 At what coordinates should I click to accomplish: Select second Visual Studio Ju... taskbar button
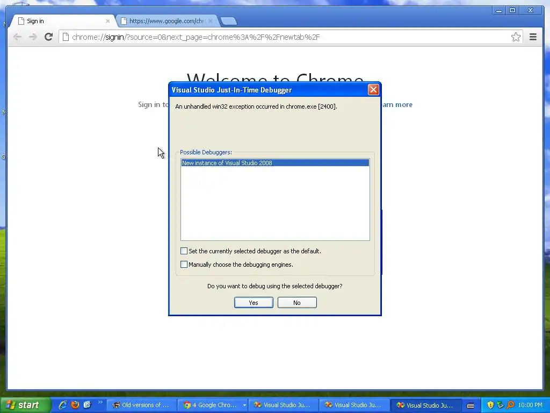click(354, 405)
